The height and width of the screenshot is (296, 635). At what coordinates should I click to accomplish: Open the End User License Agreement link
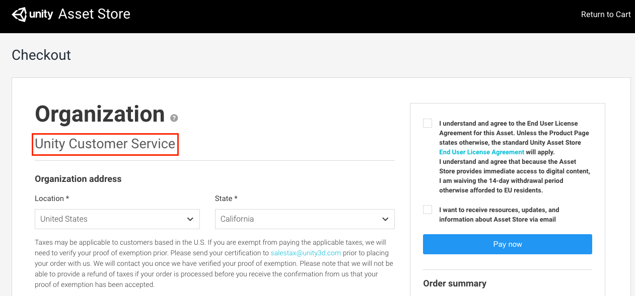(481, 152)
